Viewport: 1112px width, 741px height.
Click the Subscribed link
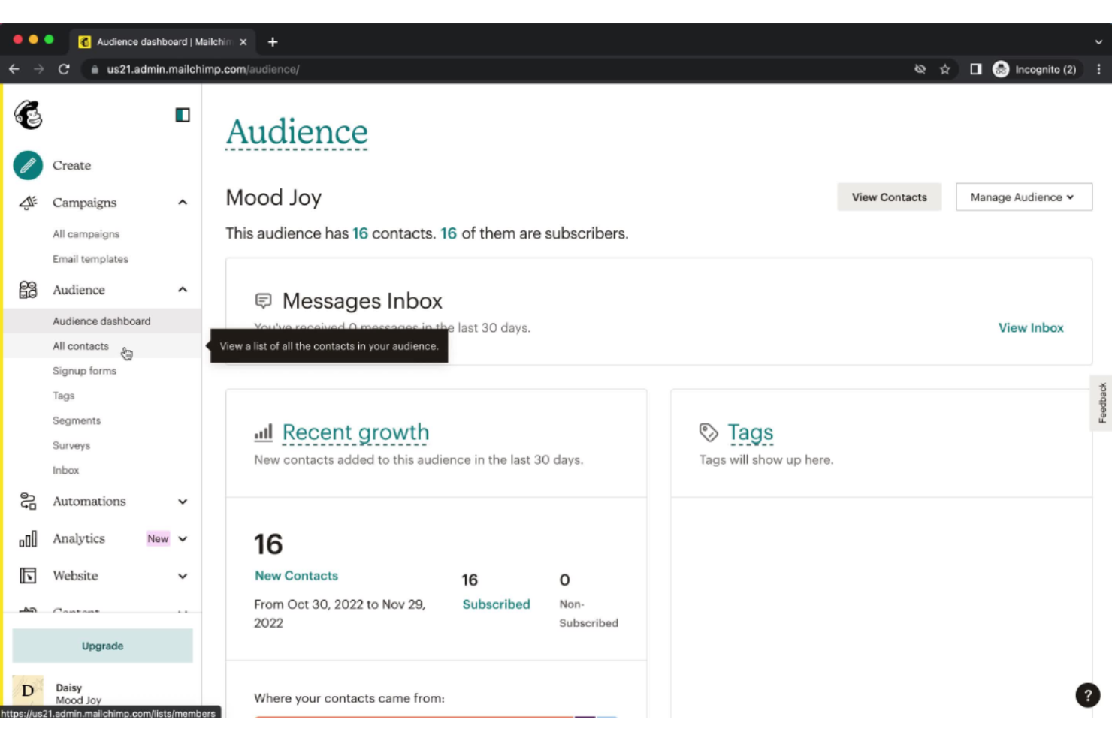click(496, 604)
